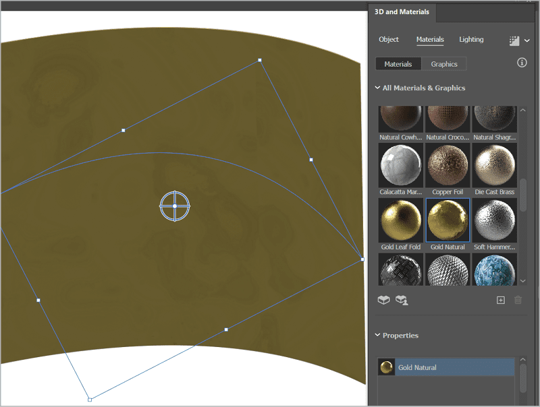
Task: Apply Gold Leaf Fold material
Action: [x=400, y=220]
